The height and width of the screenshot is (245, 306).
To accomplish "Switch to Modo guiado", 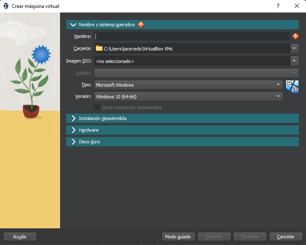I will (x=178, y=237).
